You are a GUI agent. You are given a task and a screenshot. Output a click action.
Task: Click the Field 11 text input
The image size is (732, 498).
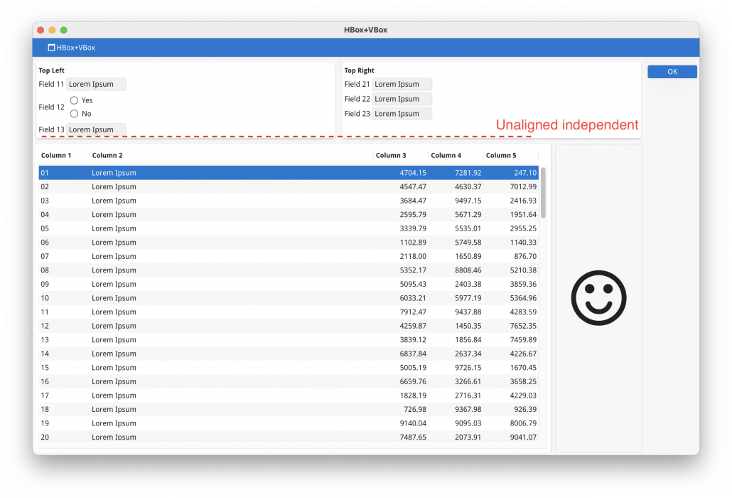pyautogui.click(x=96, y=84)
